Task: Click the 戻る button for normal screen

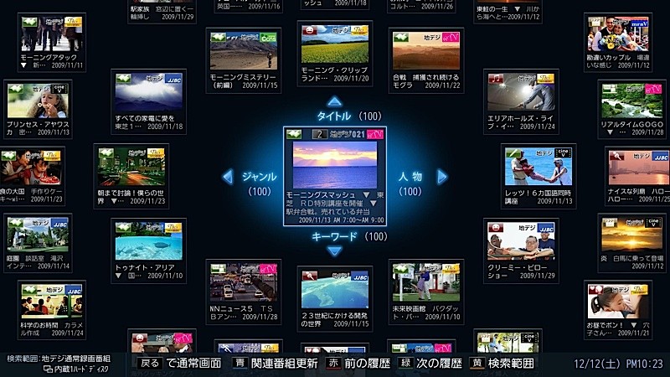Action: click(150, 364)
